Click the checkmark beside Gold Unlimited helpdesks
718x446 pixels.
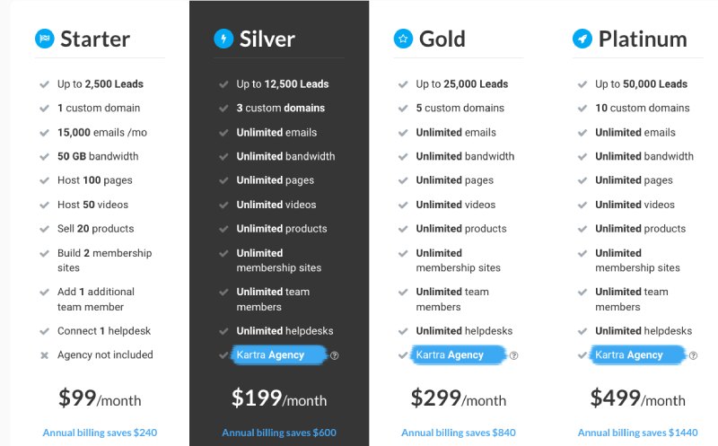[403, 331]
